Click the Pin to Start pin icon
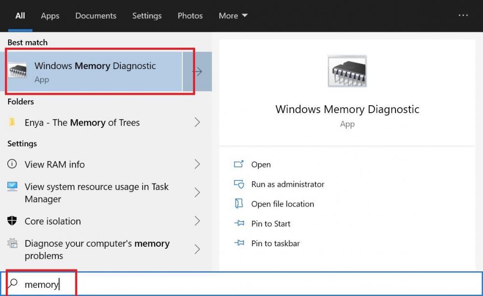483x296 pixels. pos(239,223)
